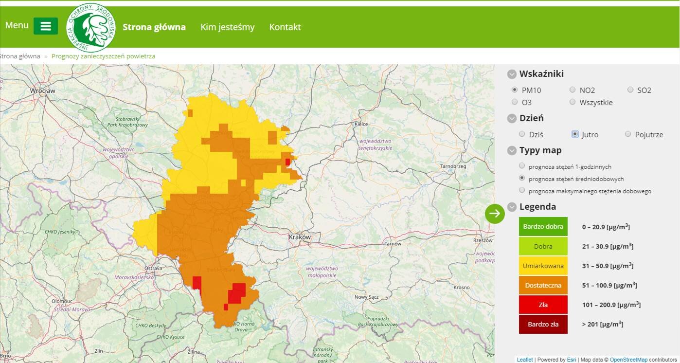Open the hamburger Menu button
The height and width of the screenshot is (363, 680).
[46, 26]
